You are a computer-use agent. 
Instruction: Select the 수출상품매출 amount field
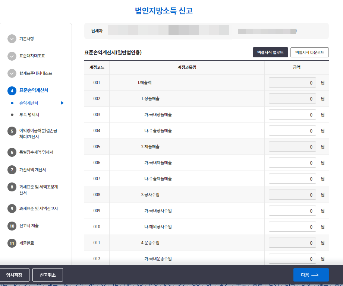pos(292,130)
